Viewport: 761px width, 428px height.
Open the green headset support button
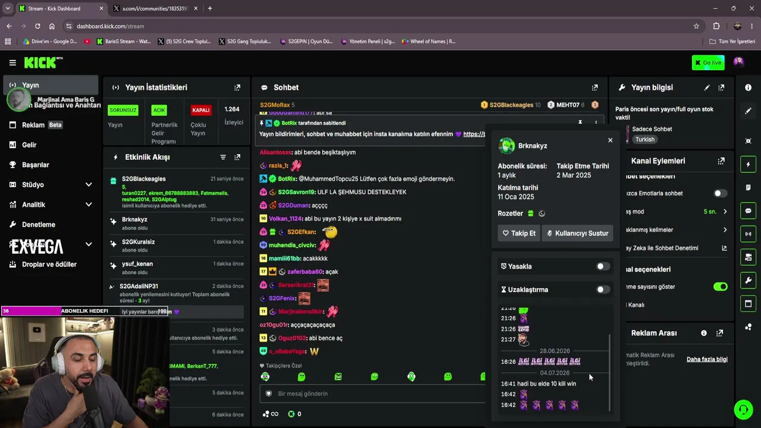click(x=743, y=410)
